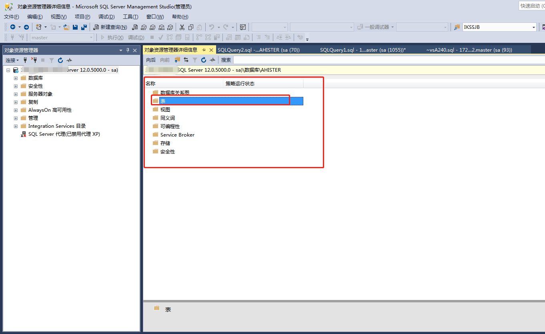
Task: Click 向后 button in details toolbar
Action: click(x=151, y=60)
